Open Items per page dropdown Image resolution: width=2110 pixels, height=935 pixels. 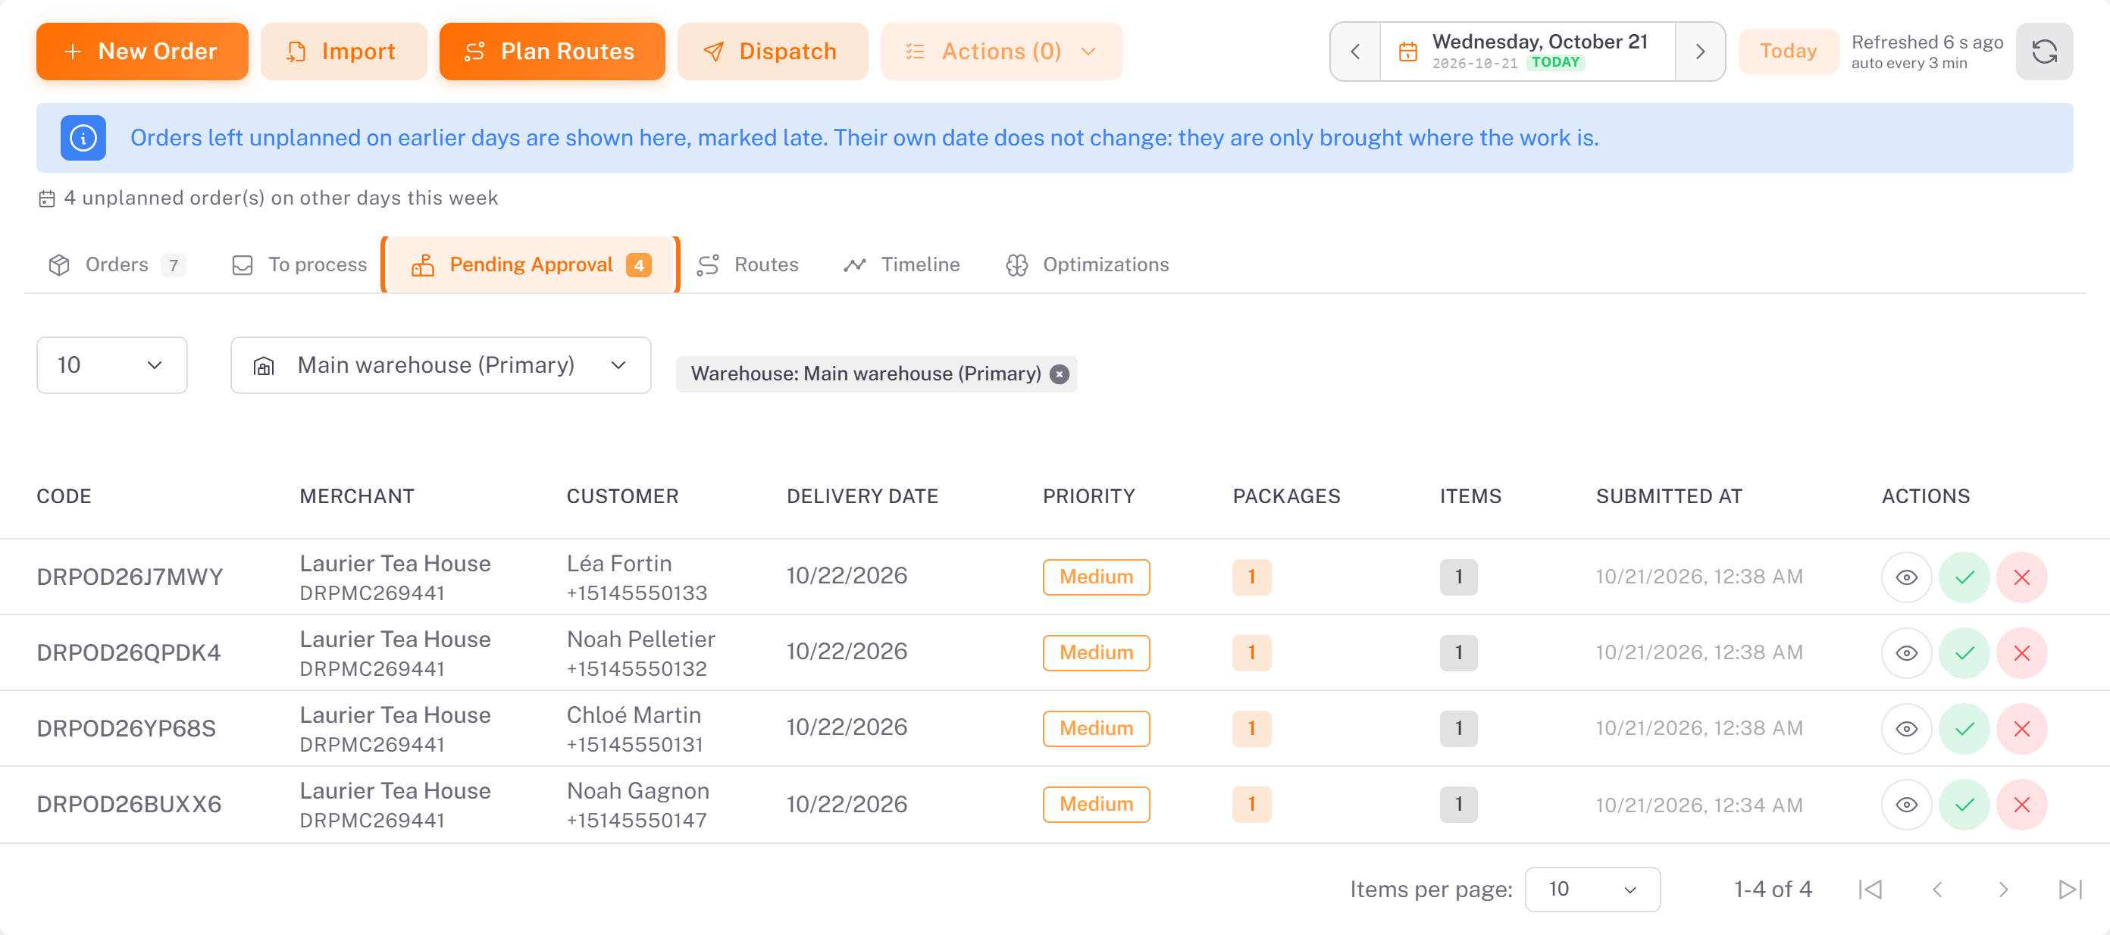click(x=1592, y=889)
